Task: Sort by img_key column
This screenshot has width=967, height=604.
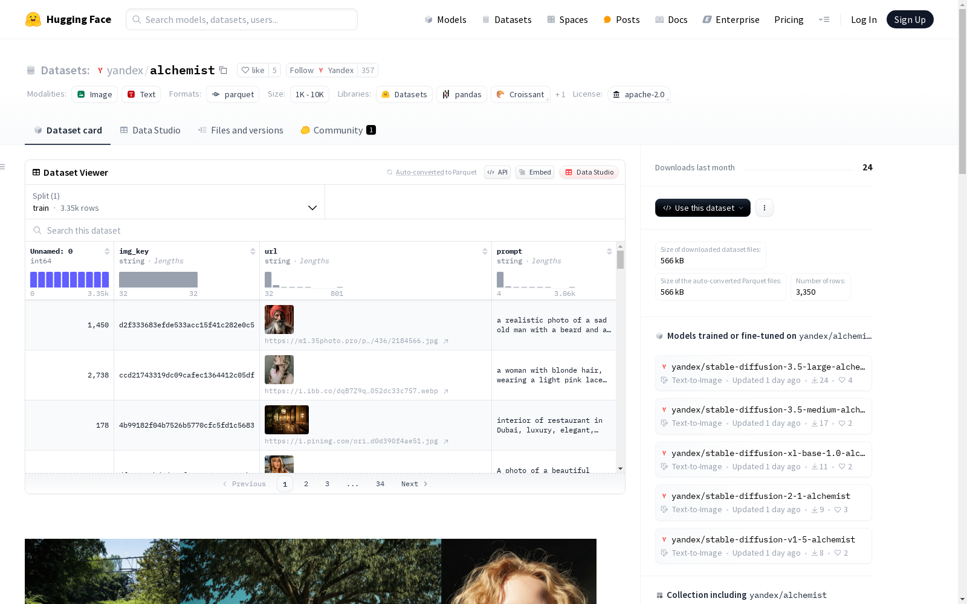Action: (253, 251)
